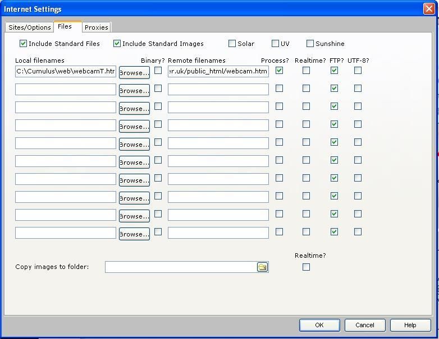Click Browse button for first local filename
The height and width of the screenshot is (339, 439).
[x=134, y=72]
